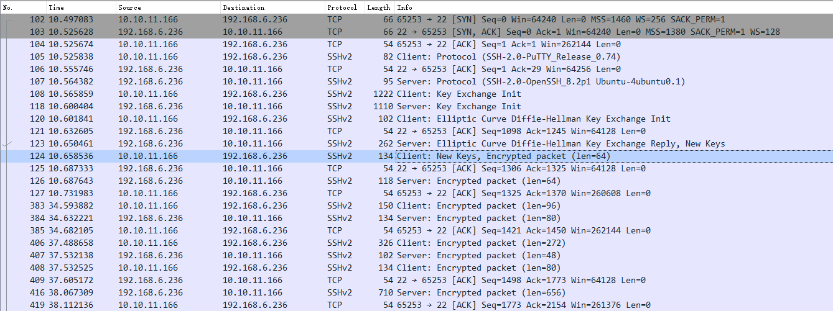The width and height of the screenshot is (833, 311).
Task: Select packet 419 with Ack=2154
Action: pos(416,305)
